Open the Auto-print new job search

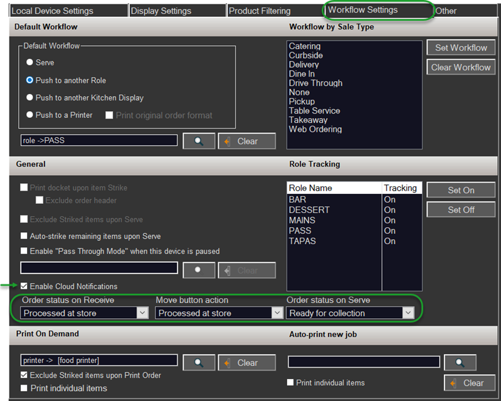coord(460,363)
